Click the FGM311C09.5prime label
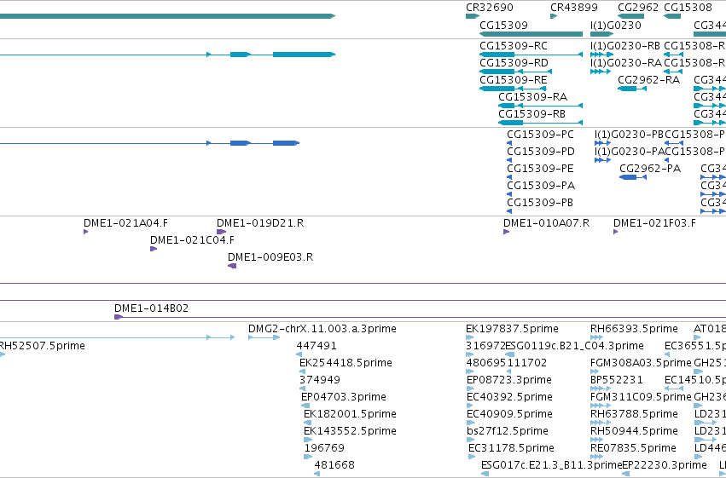 click(641, 397)
